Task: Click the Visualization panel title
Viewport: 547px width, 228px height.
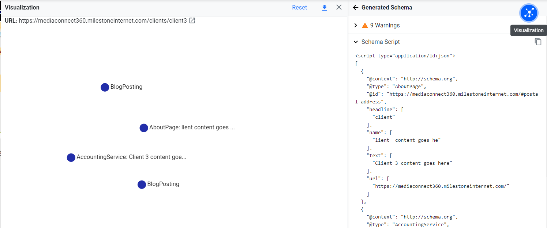Action: [x=22, y=8]
